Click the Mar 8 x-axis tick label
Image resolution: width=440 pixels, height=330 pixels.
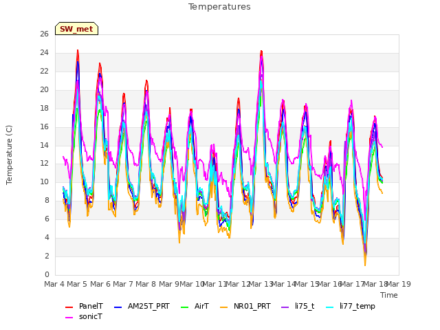(146, 284)
